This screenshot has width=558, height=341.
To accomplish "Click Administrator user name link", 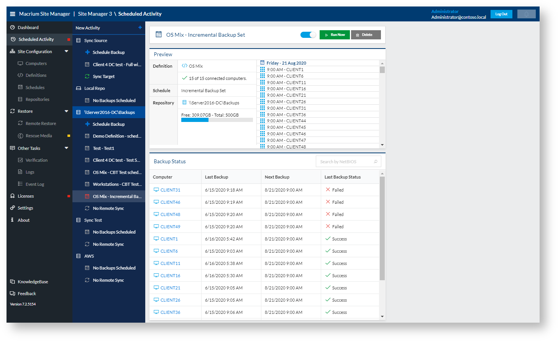I will pyautogui.click(x=445, y=11).
